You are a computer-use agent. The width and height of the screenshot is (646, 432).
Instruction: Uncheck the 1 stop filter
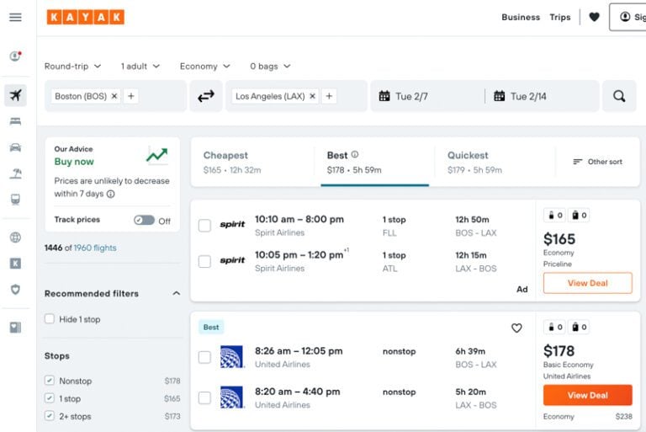point(50,398)
